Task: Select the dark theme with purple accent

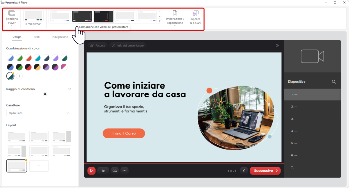Action: tap(82, 16)
